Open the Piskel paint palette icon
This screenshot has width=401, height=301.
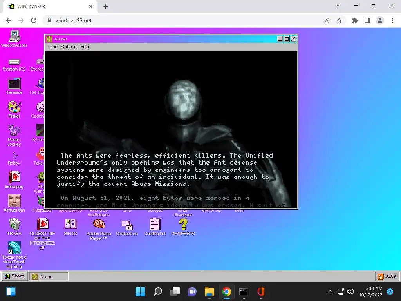(x=14, y=109)
